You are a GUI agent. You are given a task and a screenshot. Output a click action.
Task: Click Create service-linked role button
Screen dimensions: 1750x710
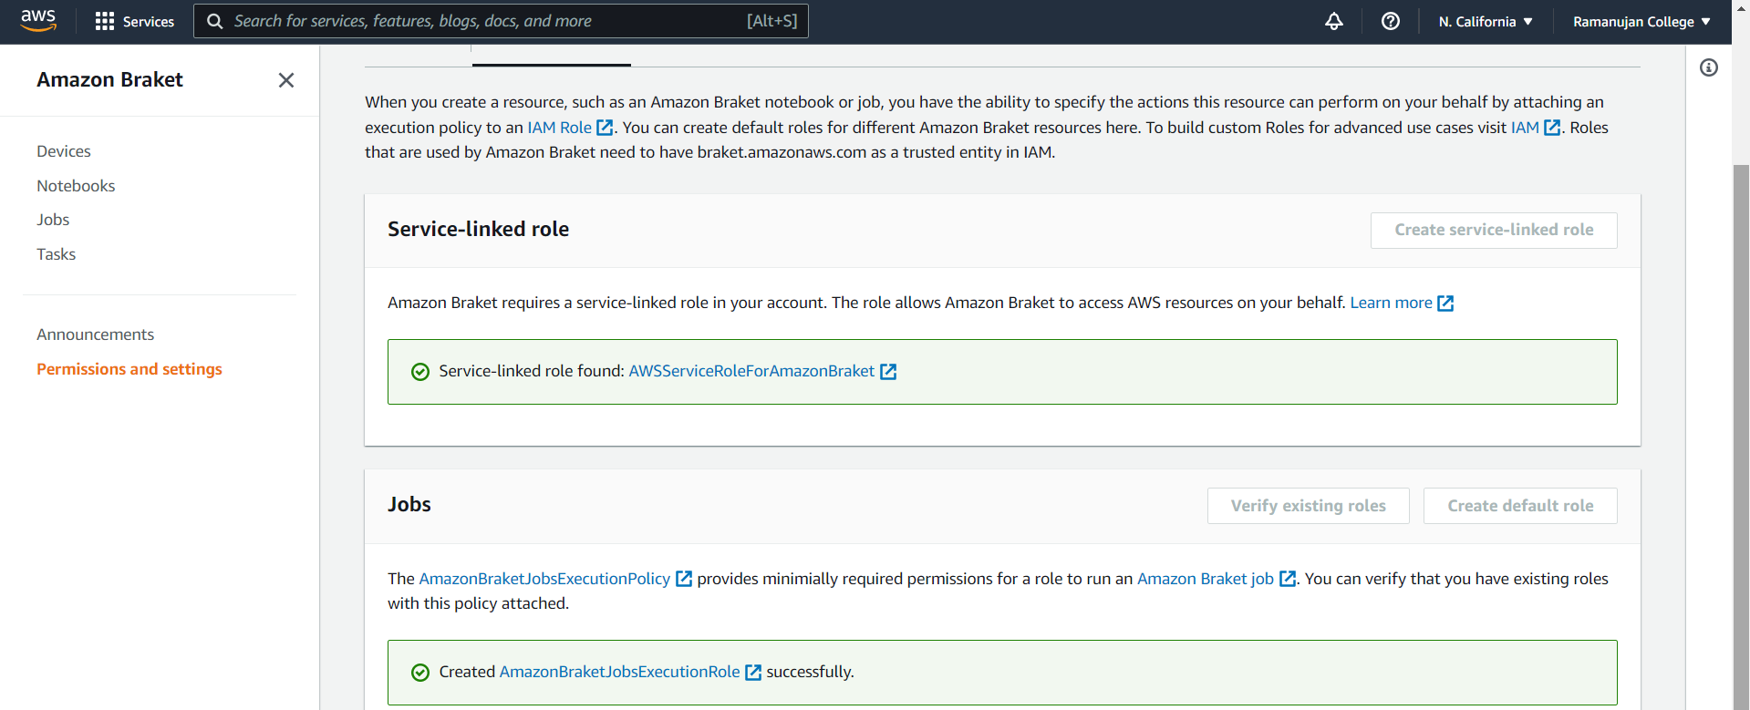pos(1494,231)
